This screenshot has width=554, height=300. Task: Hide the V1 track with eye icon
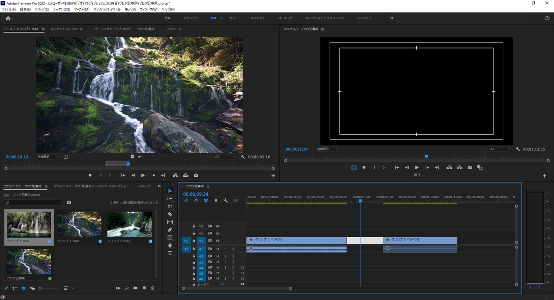(217, 240)
